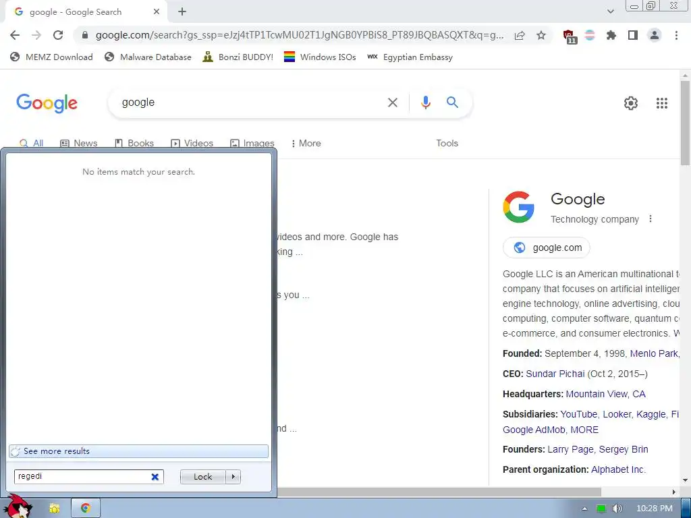Click MORE under Subsidiaries
This screenshot has width=691, height=518.
[x=584, y=430]
